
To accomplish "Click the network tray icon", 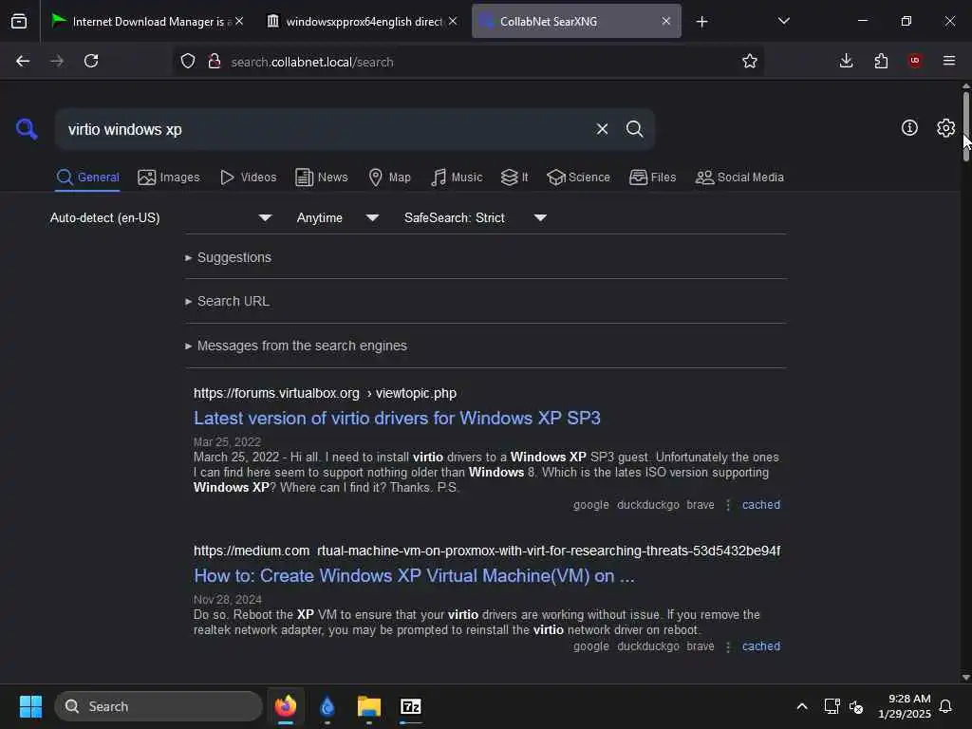I will point(832,706).
